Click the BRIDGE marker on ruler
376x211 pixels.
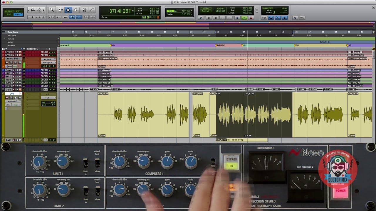click(220, 45)
